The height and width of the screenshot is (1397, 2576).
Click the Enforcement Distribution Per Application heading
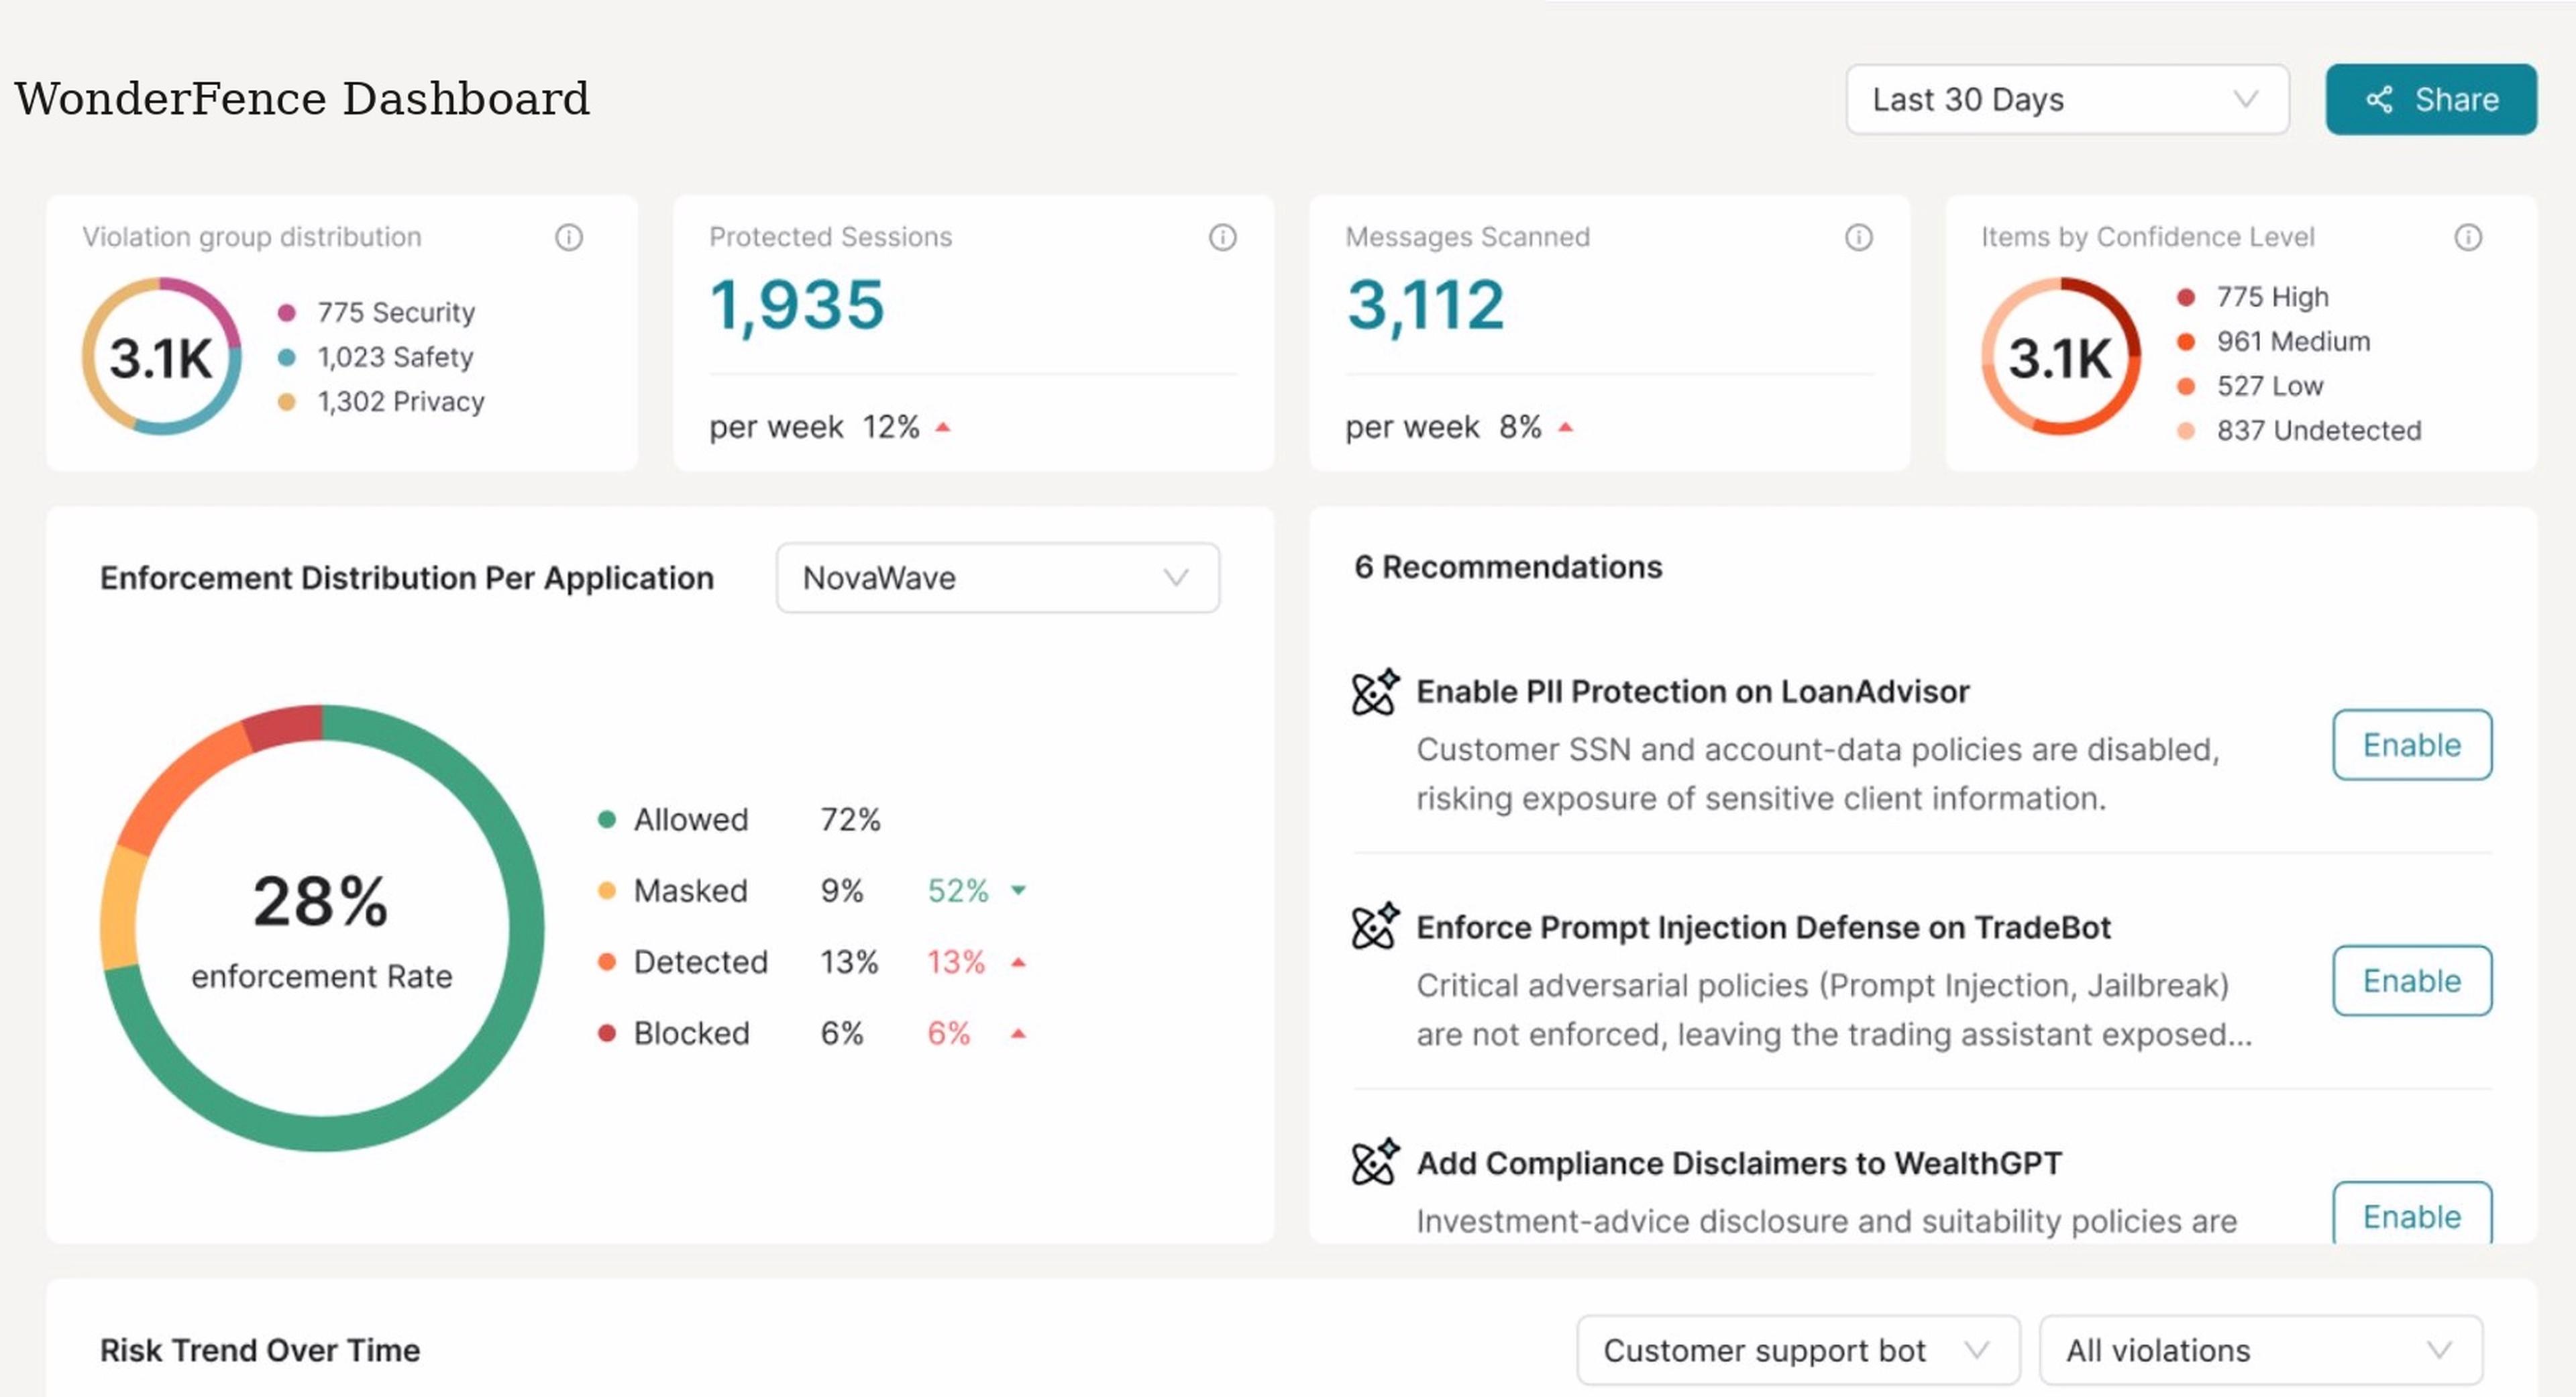(407, 578)
